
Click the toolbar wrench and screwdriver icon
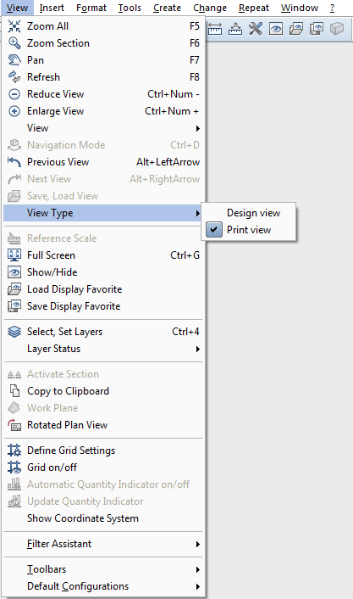[256, 28]
